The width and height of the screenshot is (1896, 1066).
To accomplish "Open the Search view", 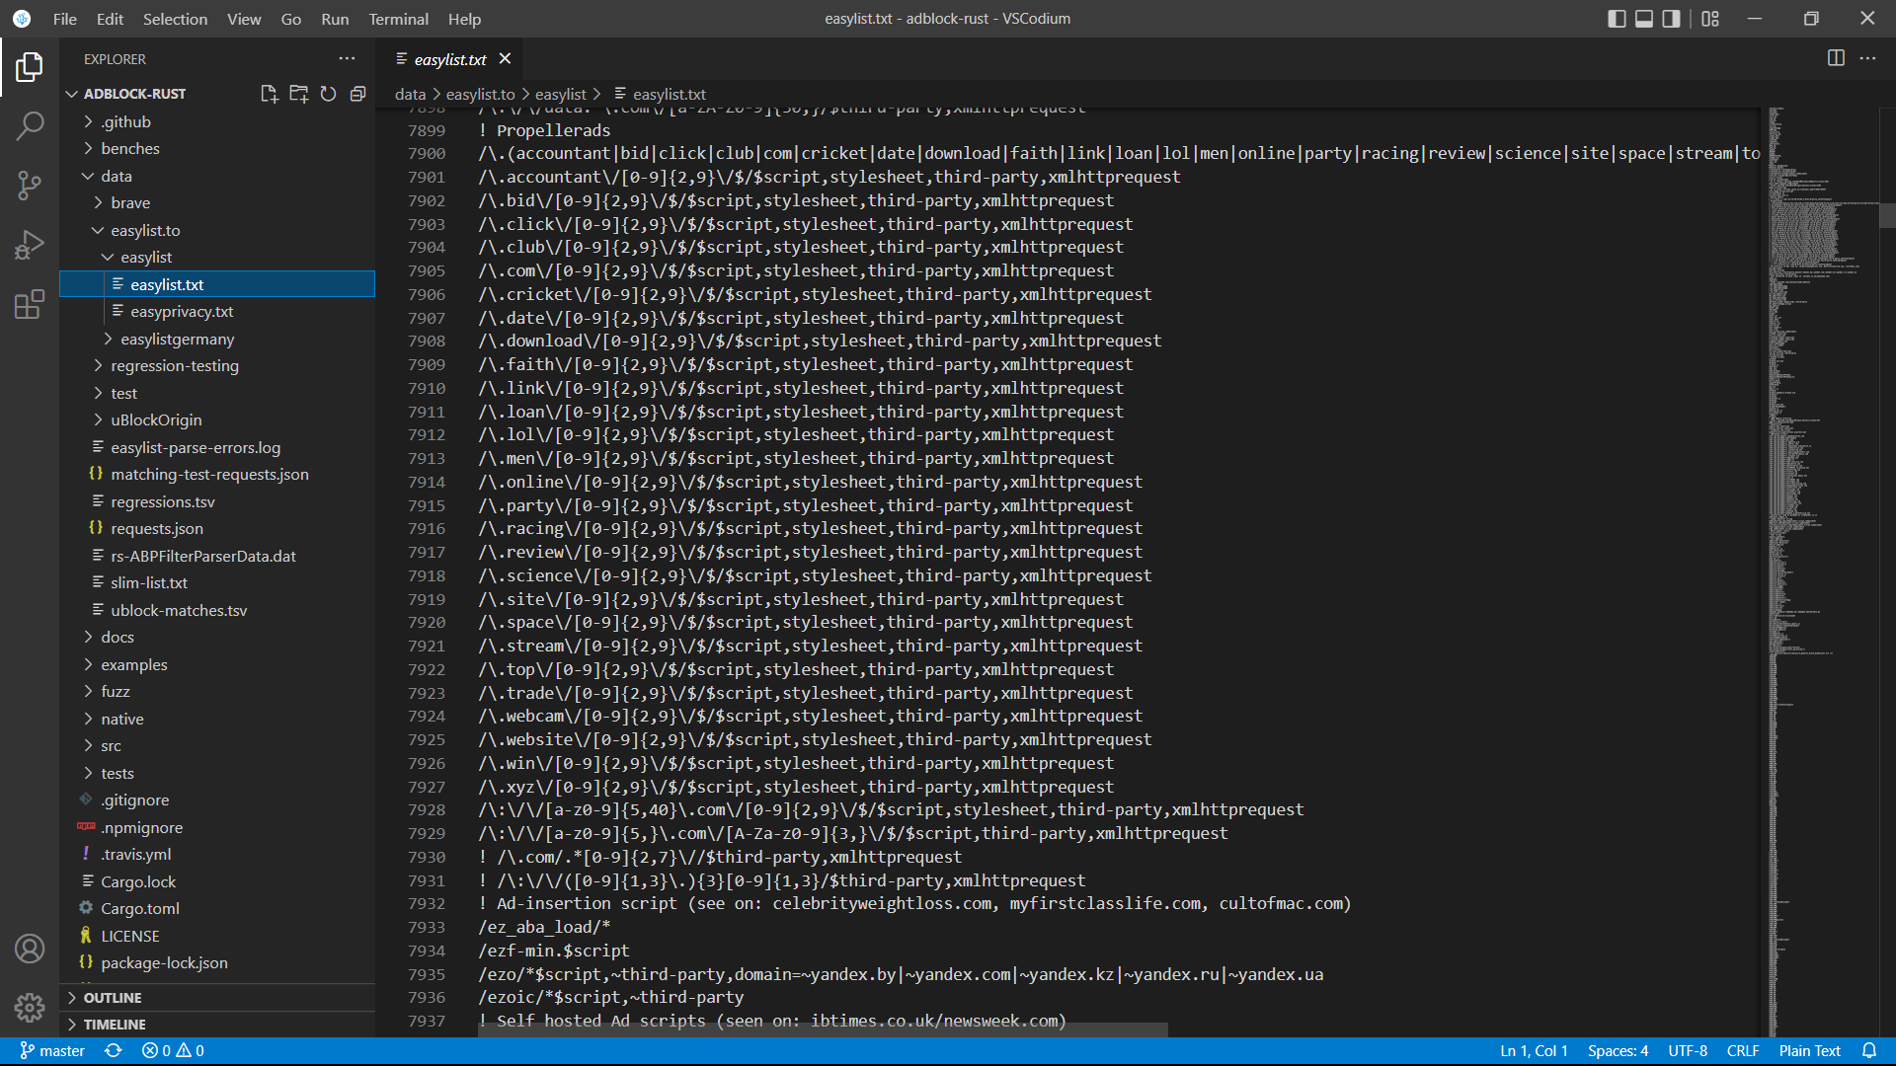I will 30,126.
